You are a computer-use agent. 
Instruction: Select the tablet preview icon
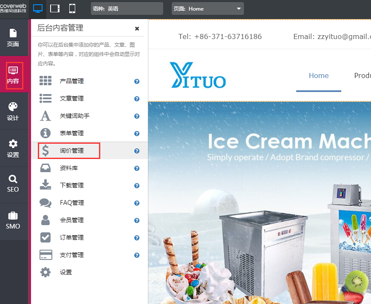[x=55, y=8]
